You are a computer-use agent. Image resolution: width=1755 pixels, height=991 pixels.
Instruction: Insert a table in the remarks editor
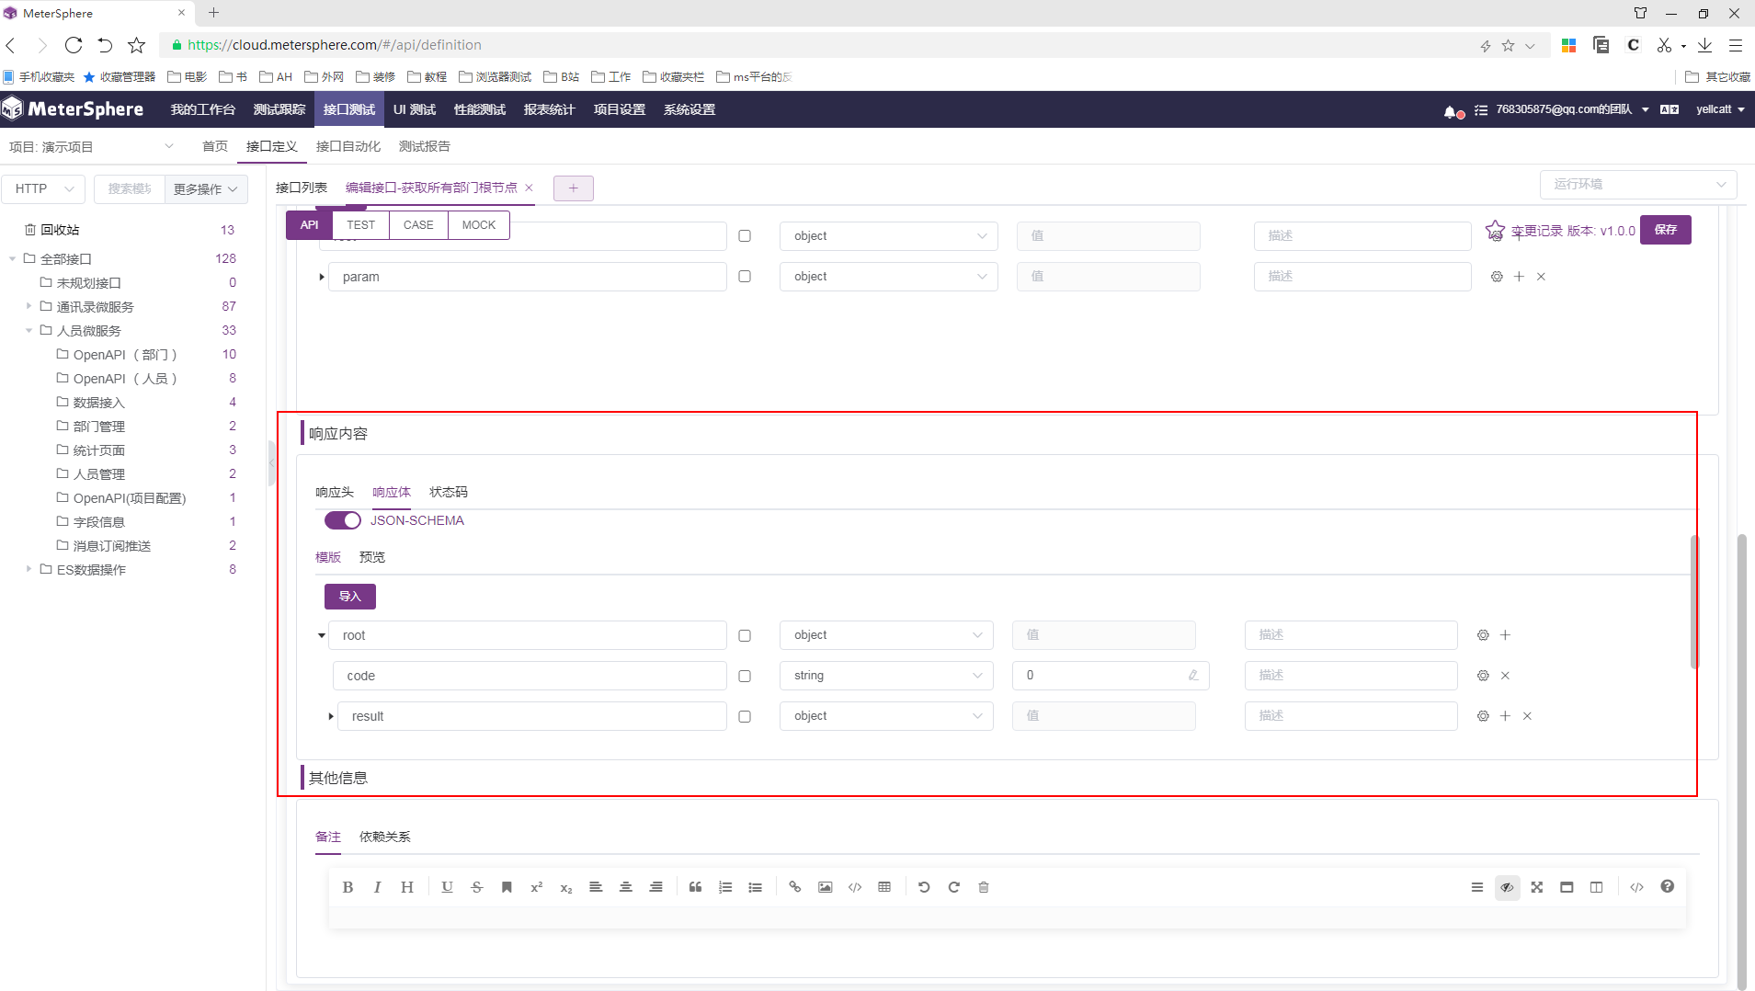click(x=883, y=886)
